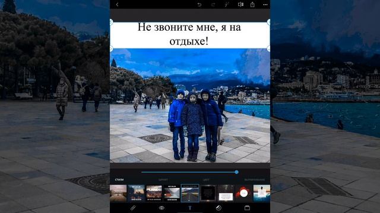This screenshot has height=213, width=380.
Task: Click the middle of the slider track
Action: (190, 172)
